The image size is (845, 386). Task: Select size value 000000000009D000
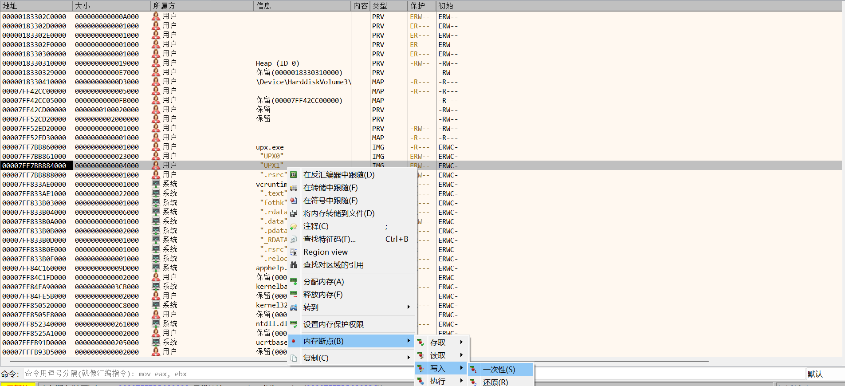click(107, 268)
